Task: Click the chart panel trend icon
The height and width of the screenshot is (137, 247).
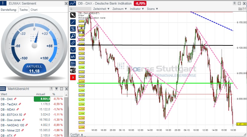Action: [72, 3]
